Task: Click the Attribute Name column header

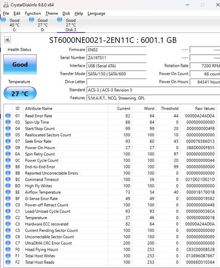Action: click(65, 108)
